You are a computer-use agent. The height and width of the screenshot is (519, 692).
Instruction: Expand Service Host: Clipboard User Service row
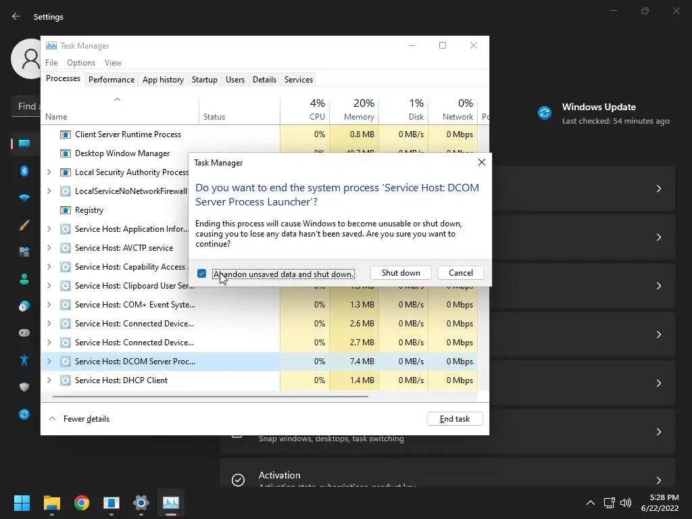tap(49, 286)
